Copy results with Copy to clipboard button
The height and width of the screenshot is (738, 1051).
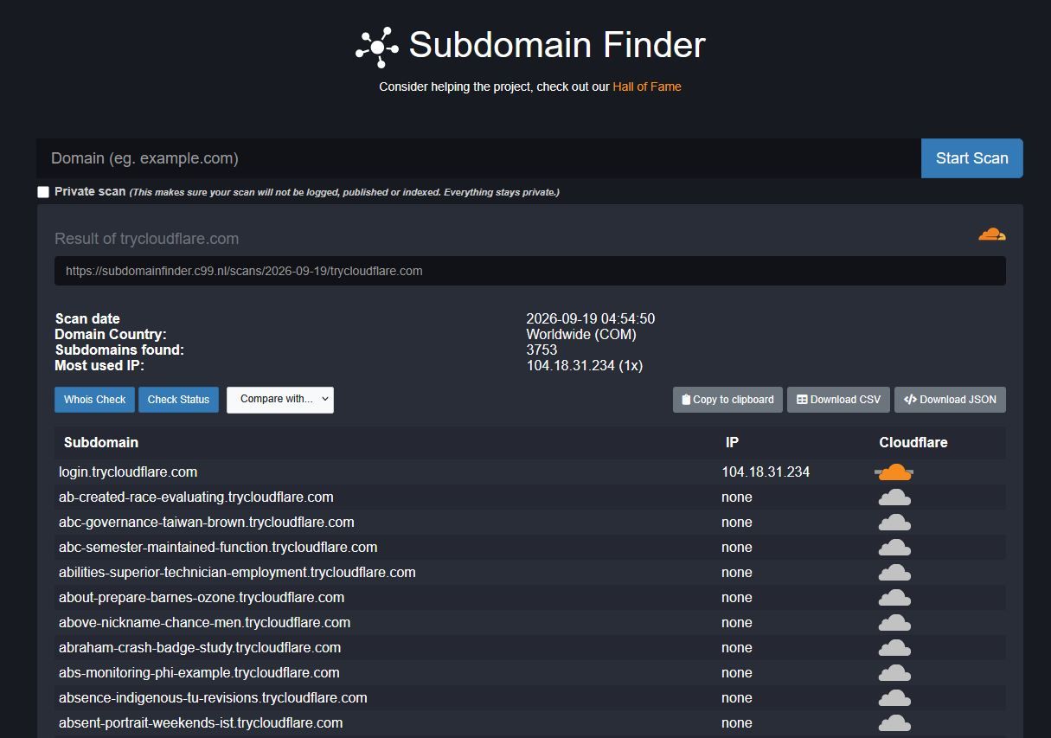[x=727, y=400]
